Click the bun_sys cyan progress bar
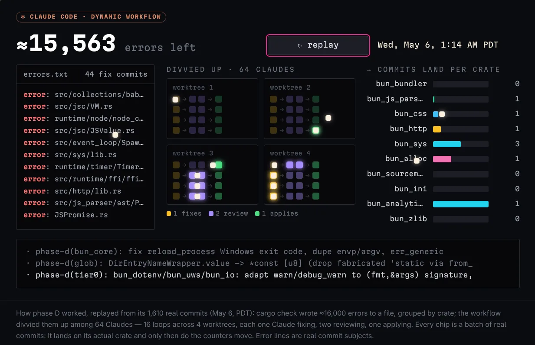 click(447, 144)
